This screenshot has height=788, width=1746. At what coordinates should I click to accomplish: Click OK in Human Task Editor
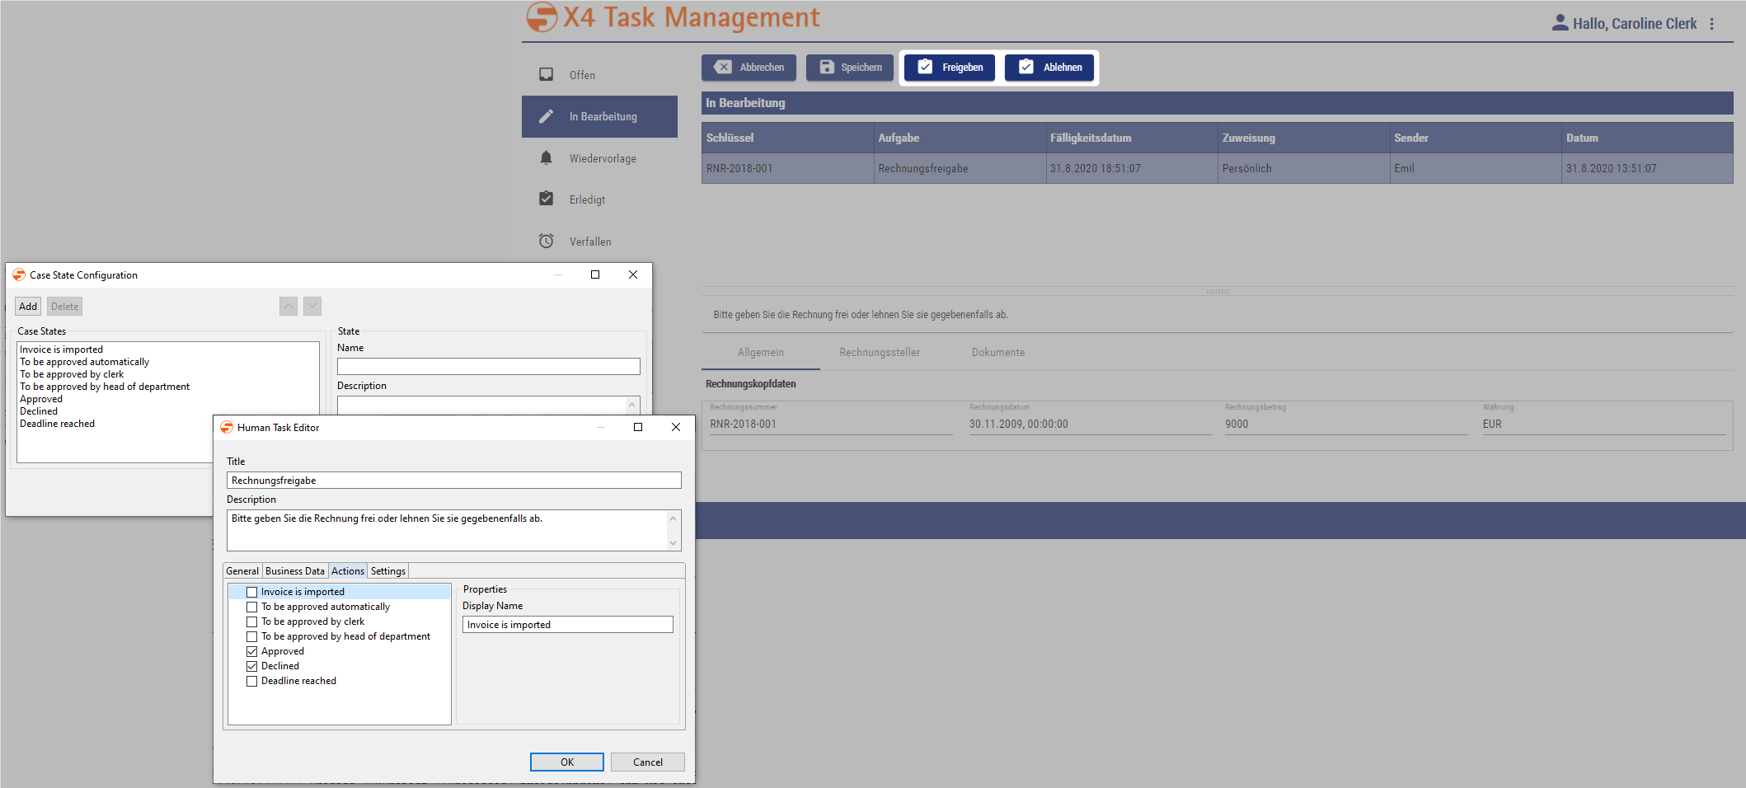tap(566, 762)
